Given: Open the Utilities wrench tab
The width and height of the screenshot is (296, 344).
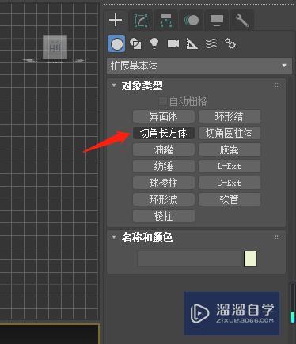Looking at the screenshot, I should (x=242, y=21).
